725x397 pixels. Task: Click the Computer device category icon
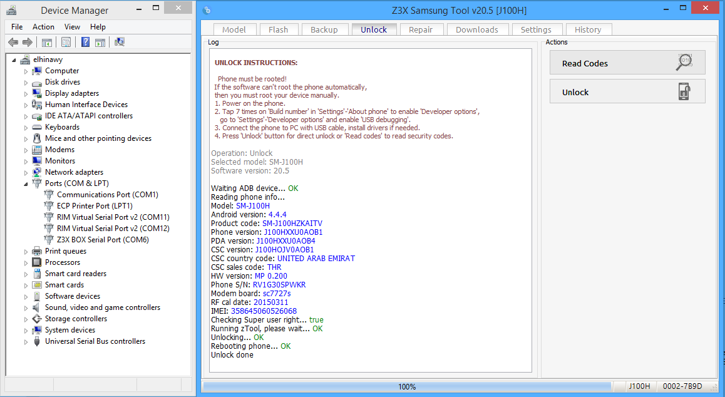(37, 71)
